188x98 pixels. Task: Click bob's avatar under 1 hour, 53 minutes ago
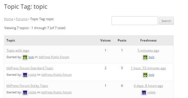click(145, 75)
